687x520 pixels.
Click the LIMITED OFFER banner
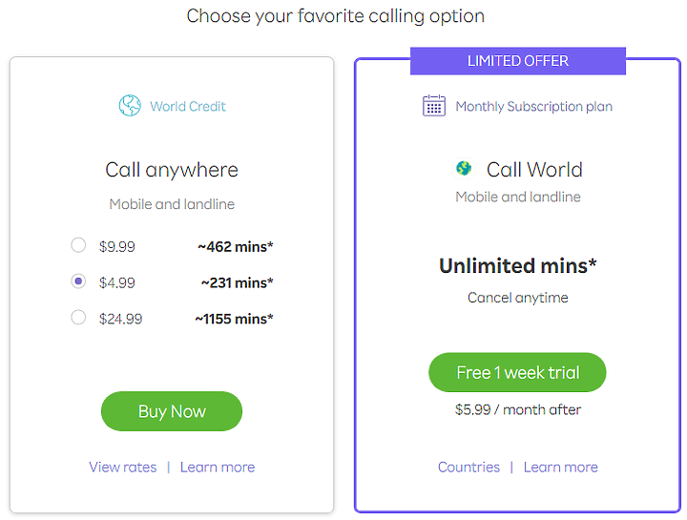517,61
